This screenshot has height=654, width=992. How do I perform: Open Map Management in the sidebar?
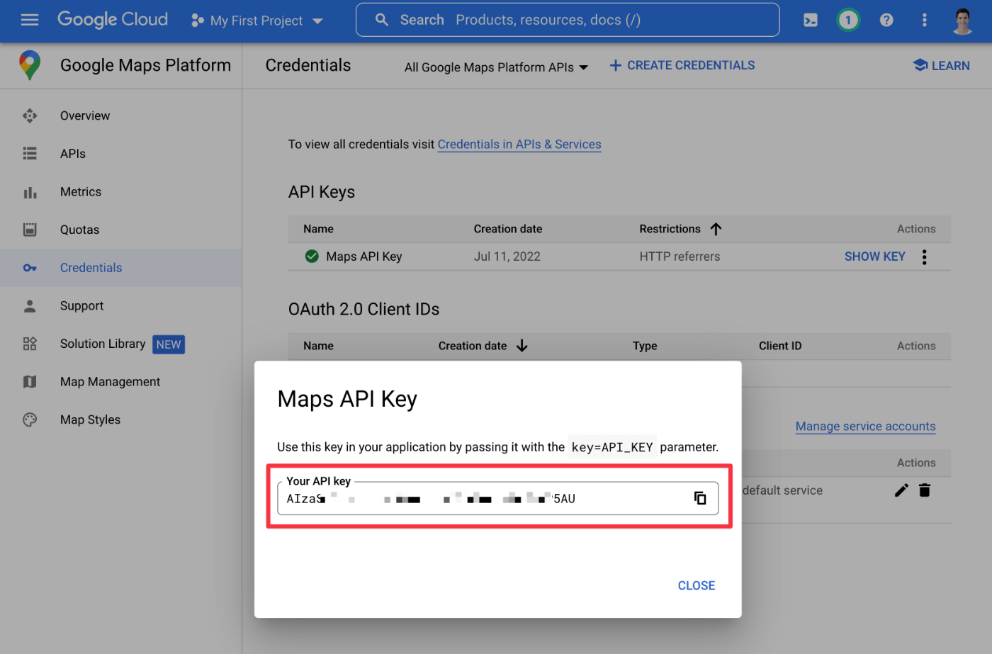click(x=120, y=382)
